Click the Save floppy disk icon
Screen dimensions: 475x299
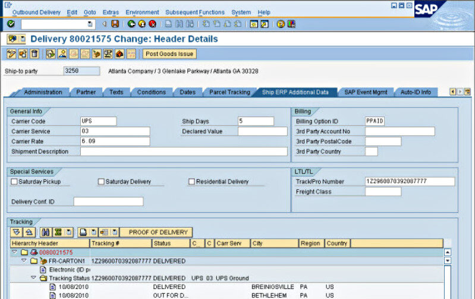coord(115,24)
